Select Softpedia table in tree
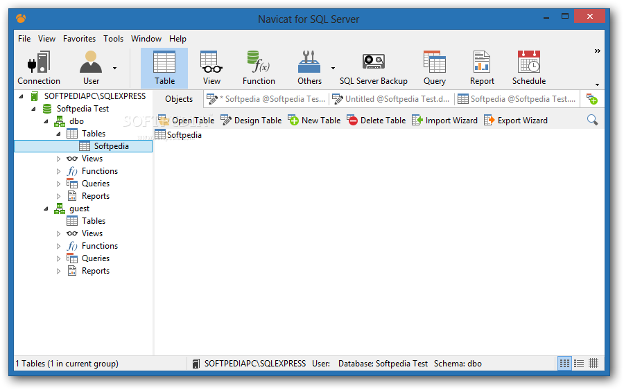The image size is (624, 390). [83, 146]
